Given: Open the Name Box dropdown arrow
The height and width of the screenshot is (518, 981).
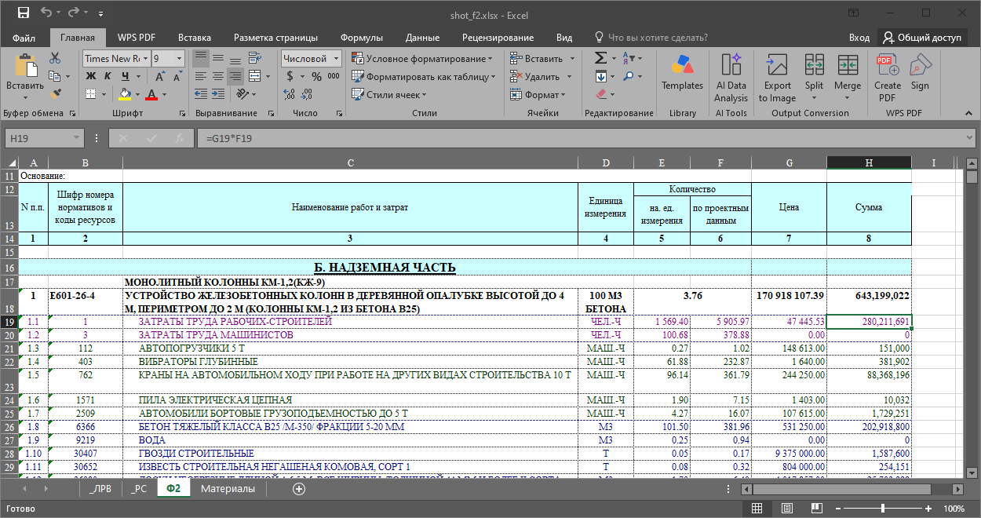Looking at the screenshot, I should click(77, 138).
